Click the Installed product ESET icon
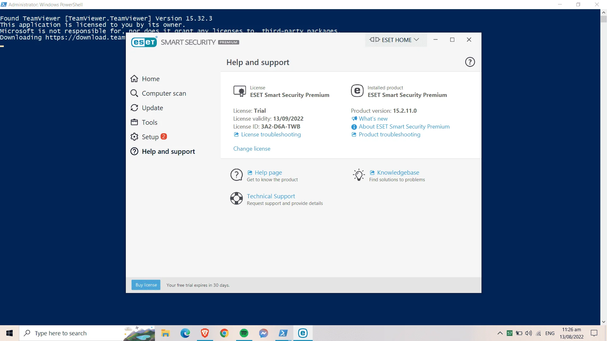607x341 pixels. [x=357, y=91]
